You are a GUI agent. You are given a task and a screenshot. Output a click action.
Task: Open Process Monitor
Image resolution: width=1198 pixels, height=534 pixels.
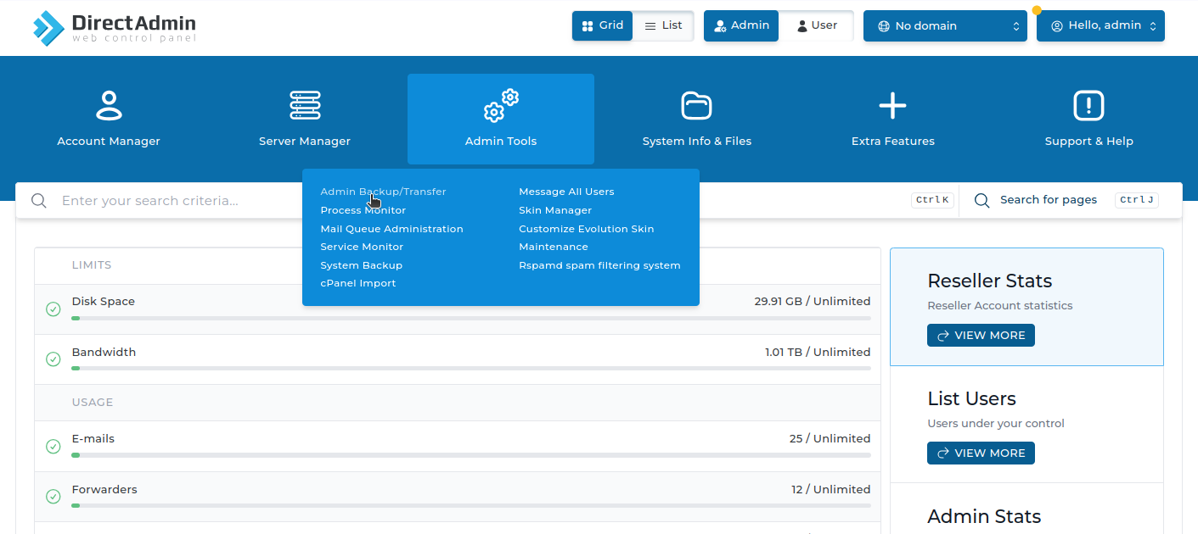coord(363,210)
